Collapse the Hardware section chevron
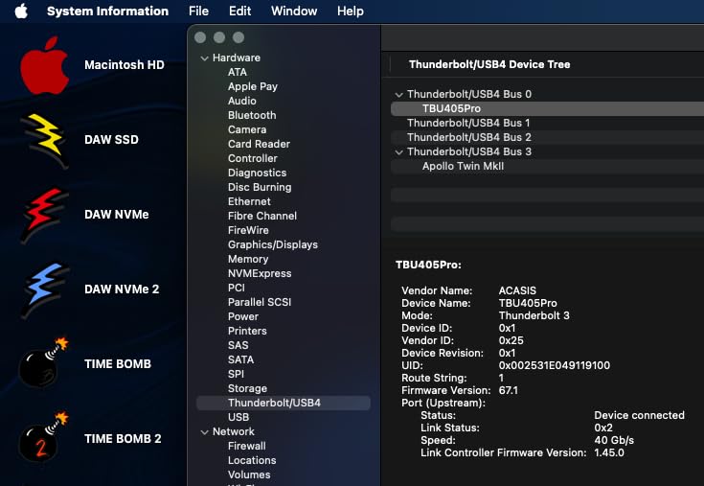 204,58
